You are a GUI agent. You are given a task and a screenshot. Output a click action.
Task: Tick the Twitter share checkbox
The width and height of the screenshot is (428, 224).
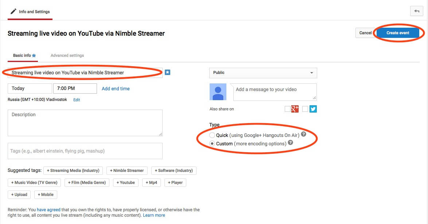point(305,109)
